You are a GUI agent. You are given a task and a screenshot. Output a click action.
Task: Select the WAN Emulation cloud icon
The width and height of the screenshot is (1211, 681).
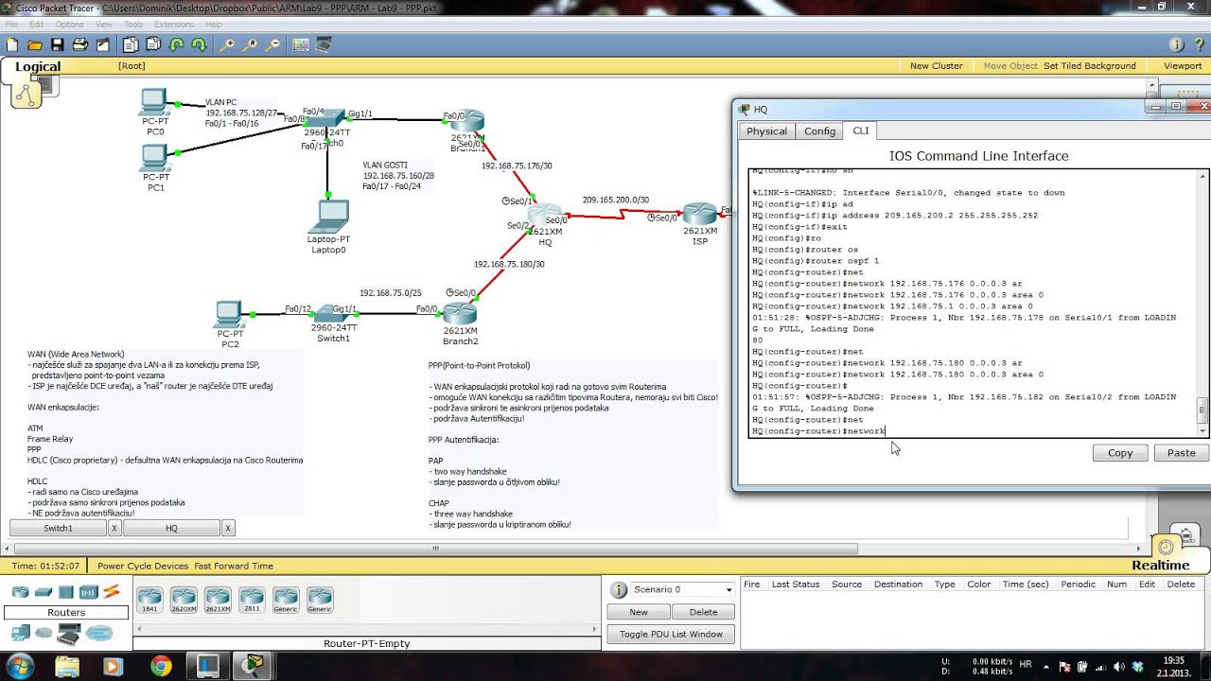44,633
